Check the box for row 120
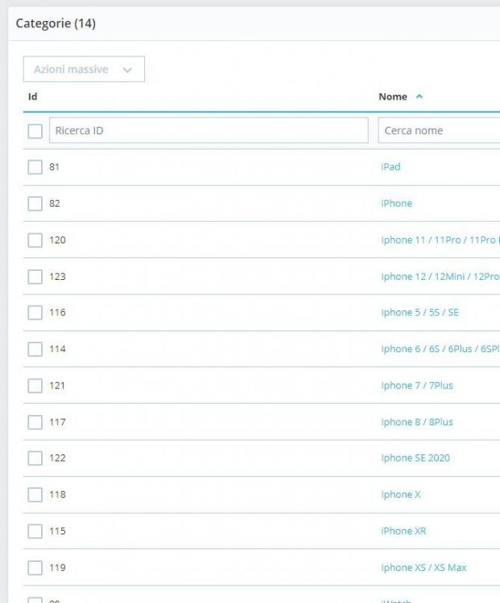Image resolution: width=500 pixels, height=603 pixels. 35,240
